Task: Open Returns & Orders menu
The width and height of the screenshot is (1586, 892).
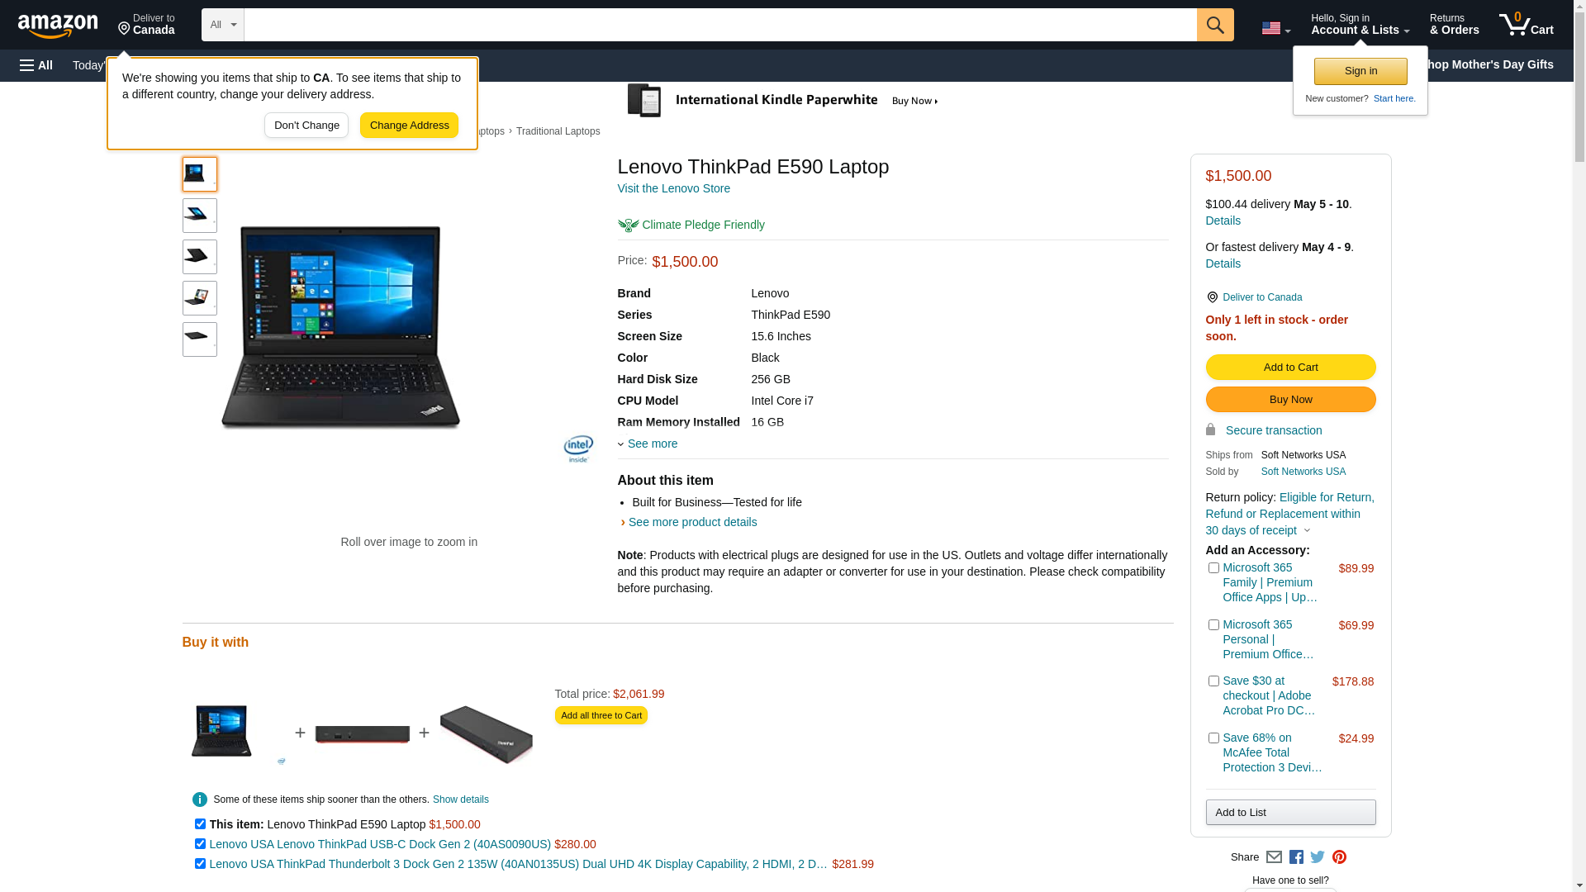Action: 1454,25
